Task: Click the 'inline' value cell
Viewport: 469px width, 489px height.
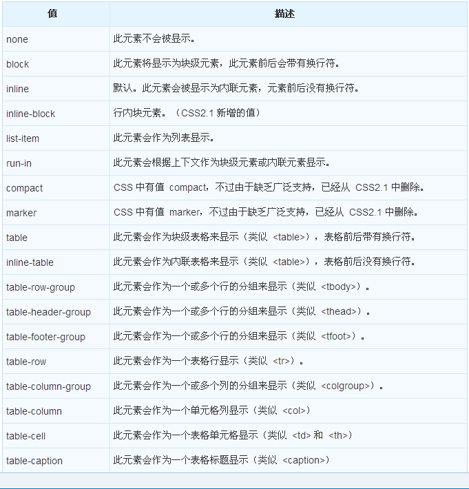Action: pos(18,89)
